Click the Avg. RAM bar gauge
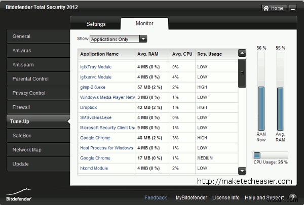Screen dimensions: 304x205 coord(280,91)
